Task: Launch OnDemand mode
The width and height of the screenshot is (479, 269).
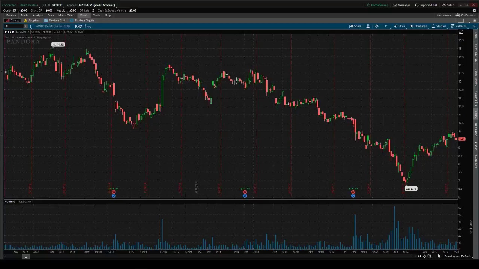Action: coord(466,15)
